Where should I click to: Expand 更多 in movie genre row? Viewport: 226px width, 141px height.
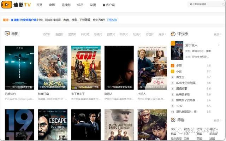coord(162,34)
